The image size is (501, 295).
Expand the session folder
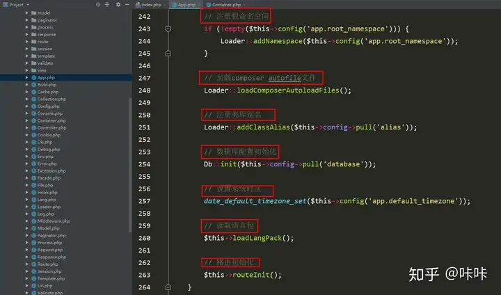pyautogui.click(x=27, y=49)
